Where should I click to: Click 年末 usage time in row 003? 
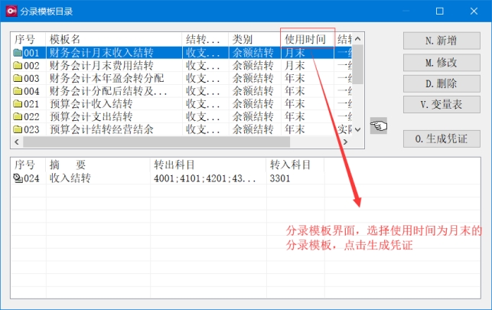[x=295, y=78]
